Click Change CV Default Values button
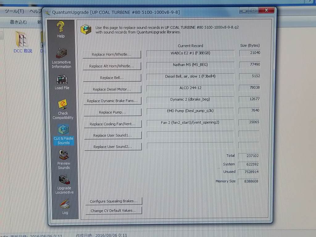Screen dimensions: 316x237 coord(113,211)
